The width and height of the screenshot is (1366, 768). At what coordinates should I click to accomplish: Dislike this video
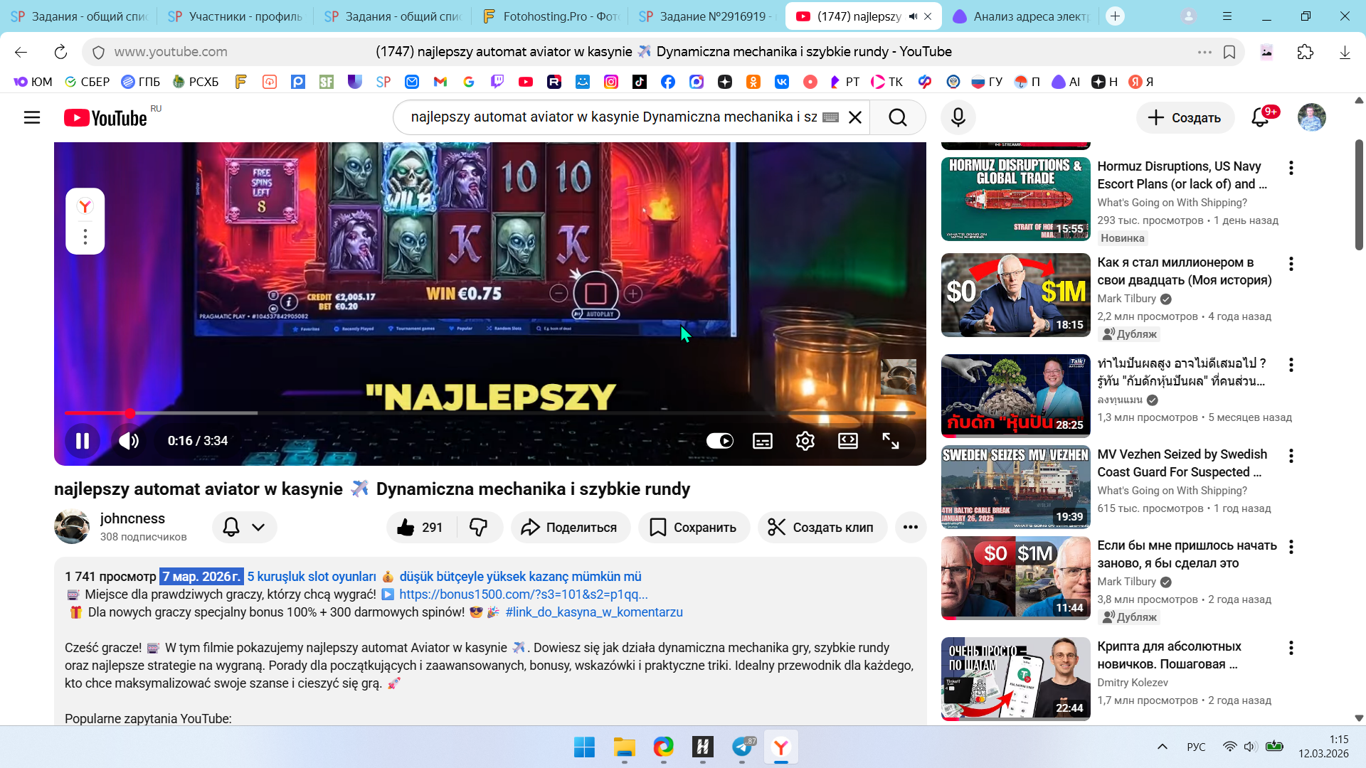point(479,527)
